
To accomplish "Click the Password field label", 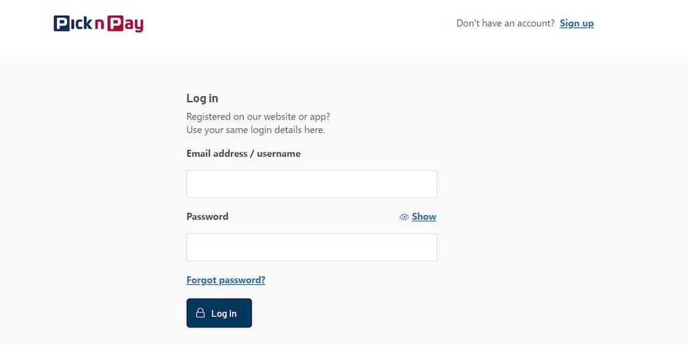I will (x=207, y=217).
